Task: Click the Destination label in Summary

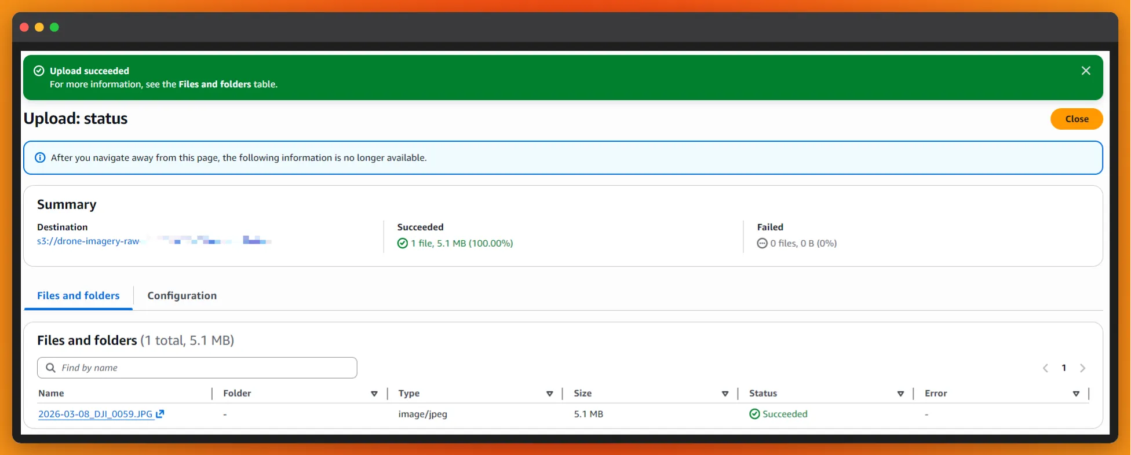Action: click(x=63, y=227)
